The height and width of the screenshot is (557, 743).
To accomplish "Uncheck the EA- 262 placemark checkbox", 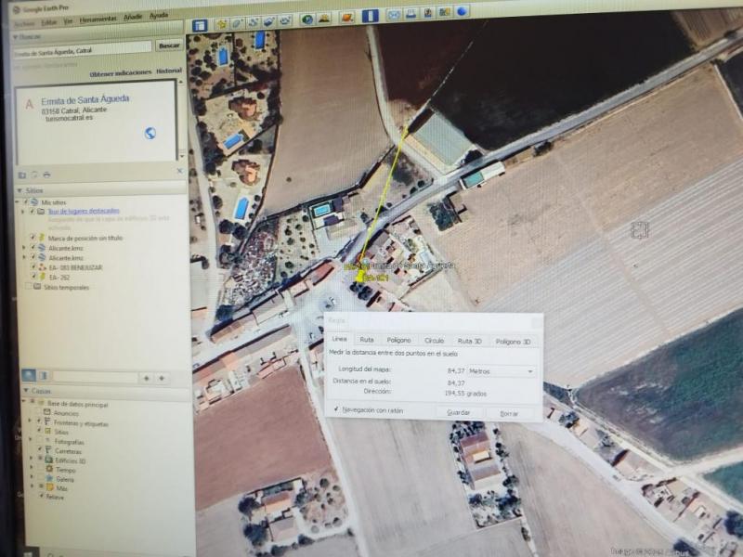I will [33, 277].
